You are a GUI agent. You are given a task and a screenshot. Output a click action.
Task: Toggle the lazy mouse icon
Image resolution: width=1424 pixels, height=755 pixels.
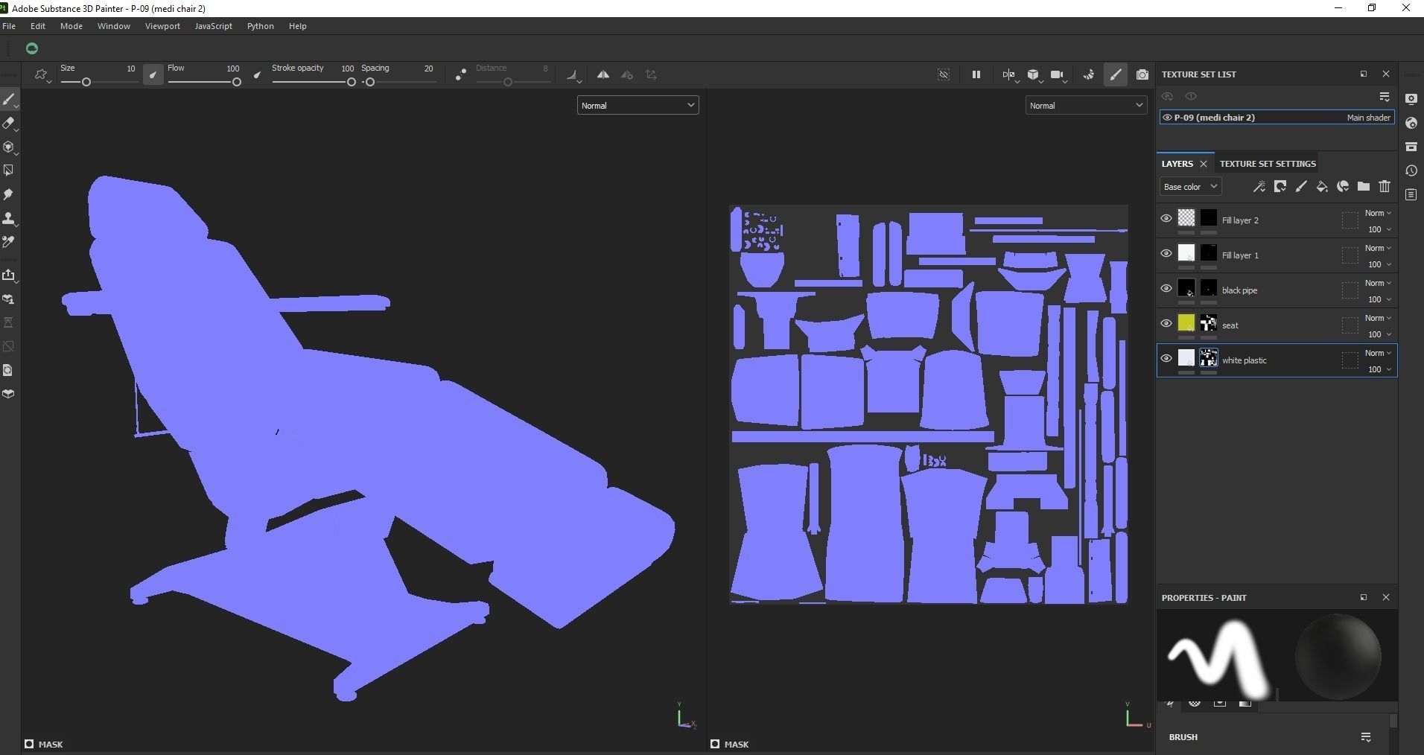(461, 74)
